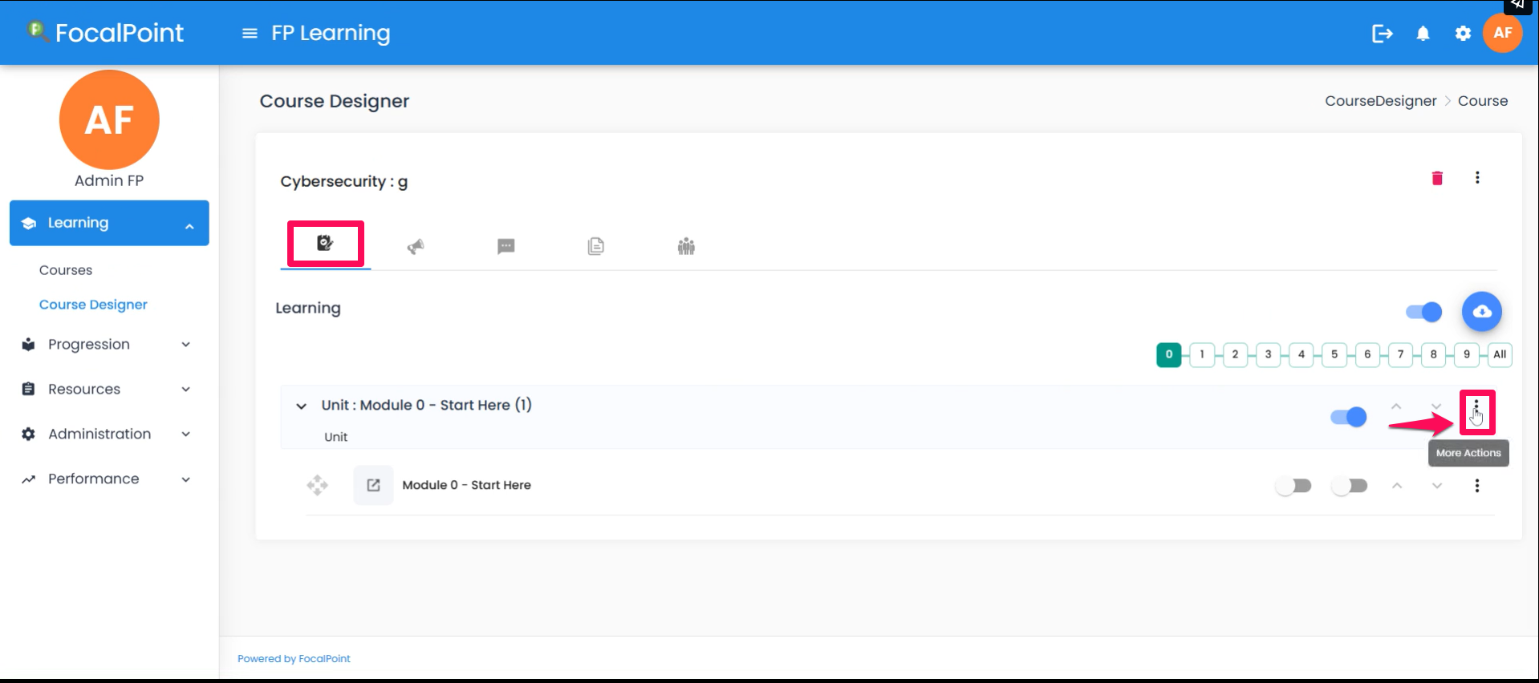Viewport: 1539px width, 683px height.
Task: Open the hamburger menu next to FP Learning
Action: (x=250, y=34)
